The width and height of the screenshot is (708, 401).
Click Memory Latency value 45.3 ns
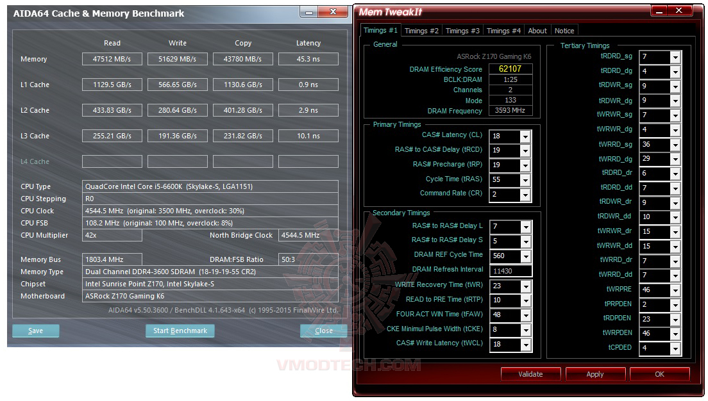tap(308, 59)
